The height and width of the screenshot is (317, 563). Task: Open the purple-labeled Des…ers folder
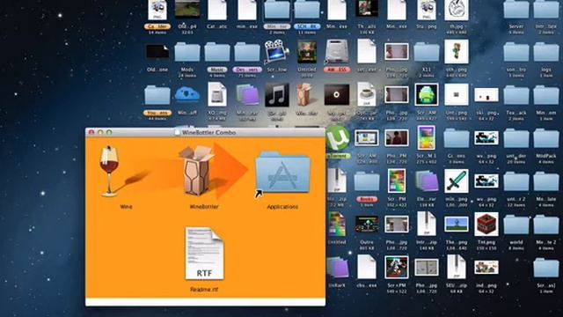point(247,53)
